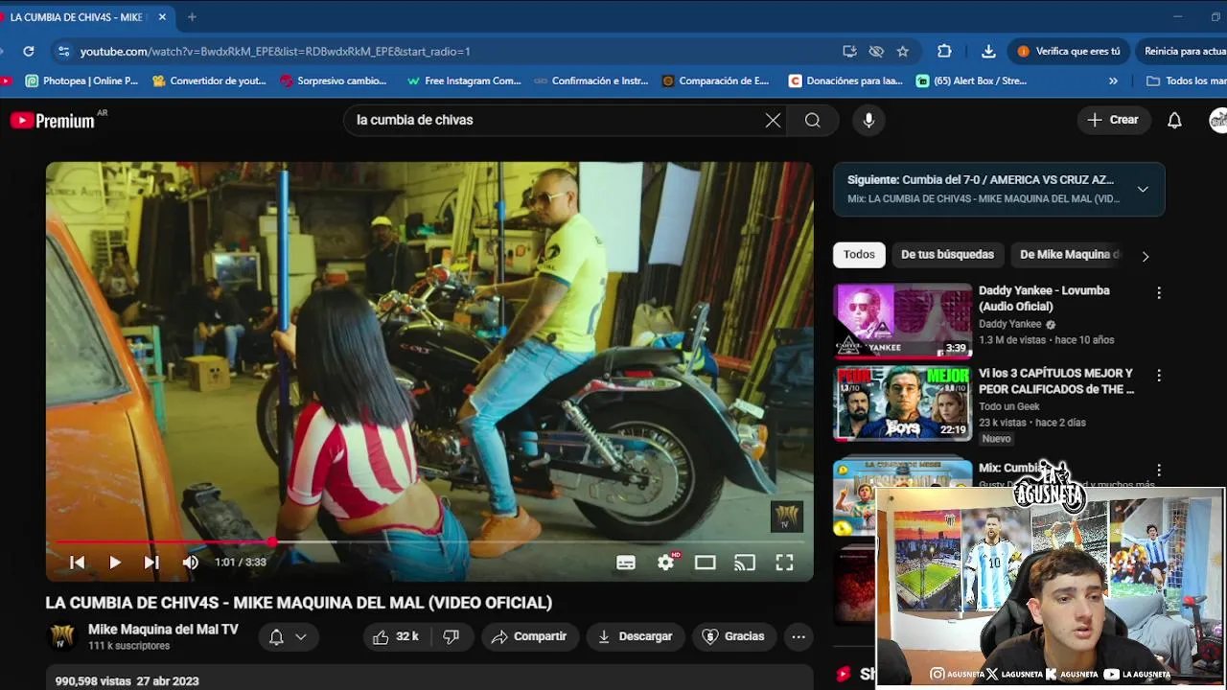Cast video to a TV
Viewport: 1227px width, 690px height.
(x=745, y=563)
